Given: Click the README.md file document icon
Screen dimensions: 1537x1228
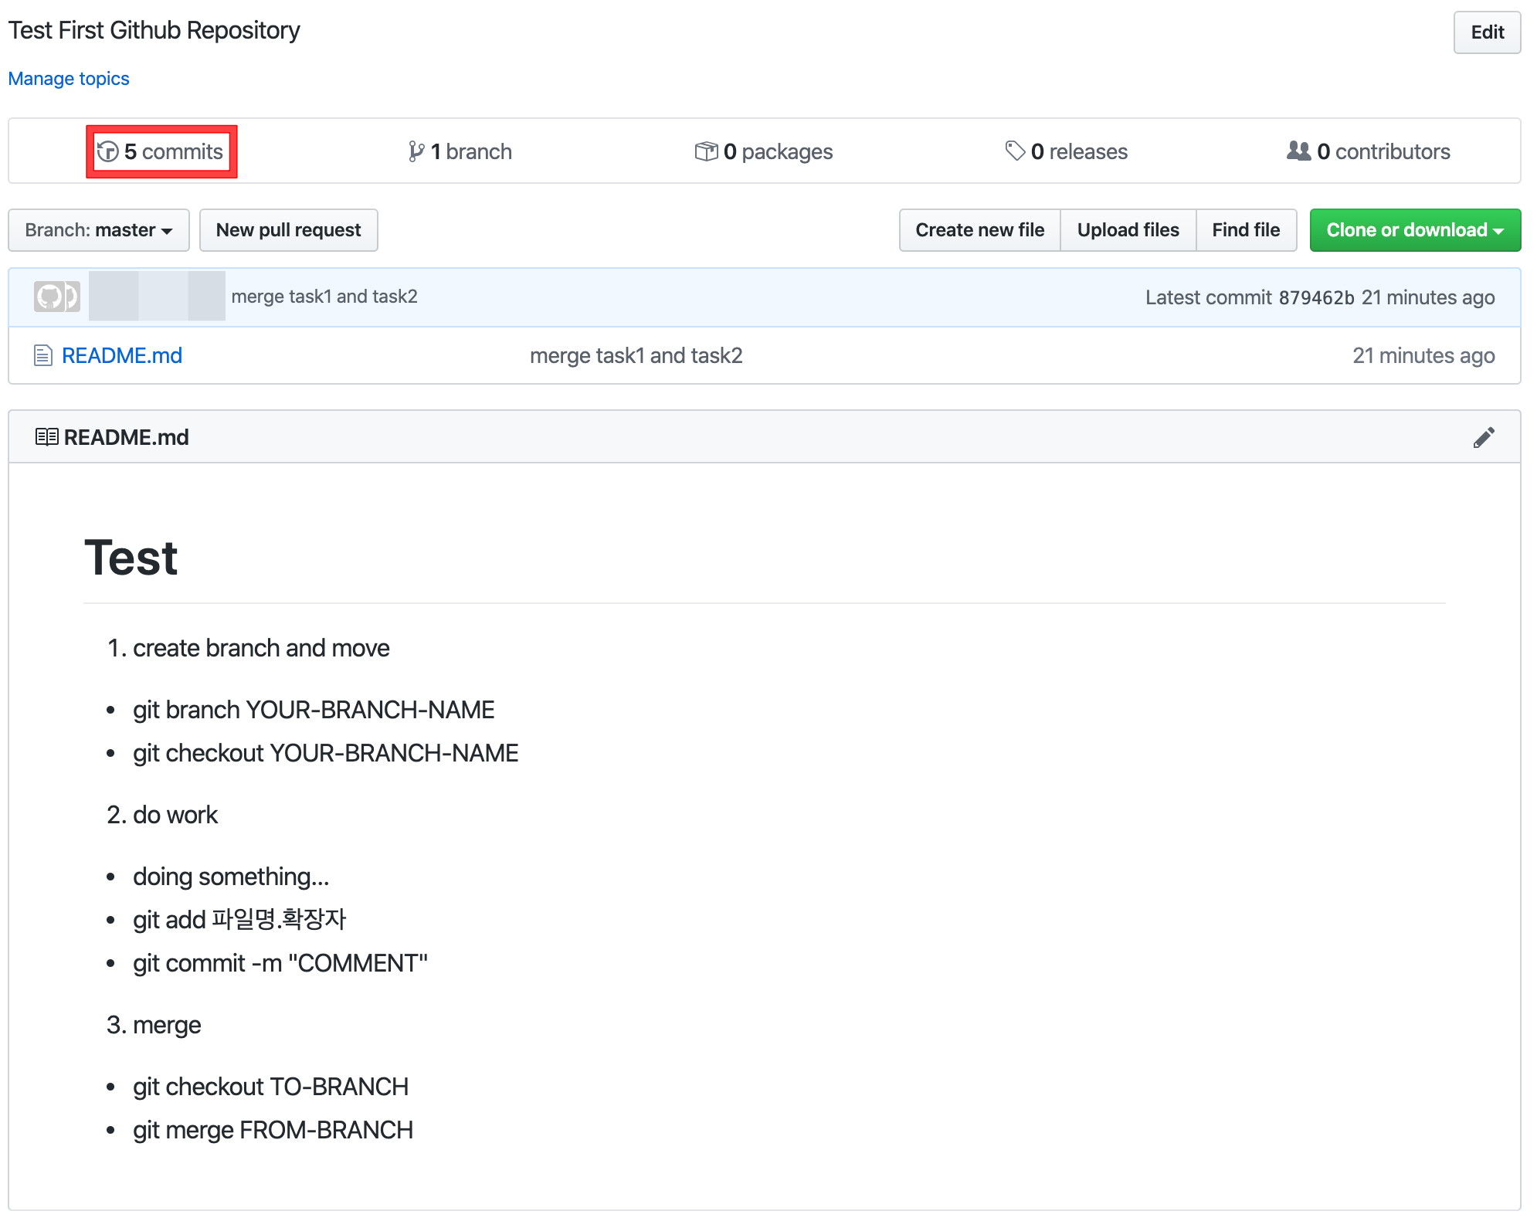Looking at the screenshot, I should [x=43, y=355].
